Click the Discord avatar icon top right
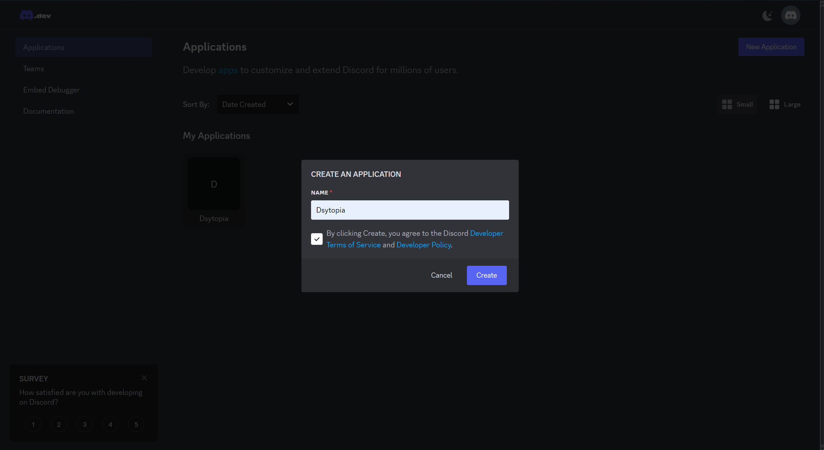The height and width of the screenshot is (450, 824). (791, 15)
